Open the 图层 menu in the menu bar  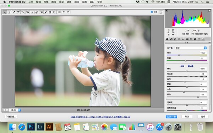coord(54,2)
